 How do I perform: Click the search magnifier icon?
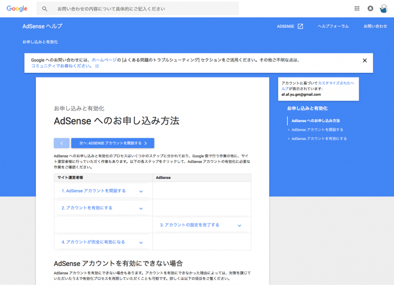[x=45, y=9]
